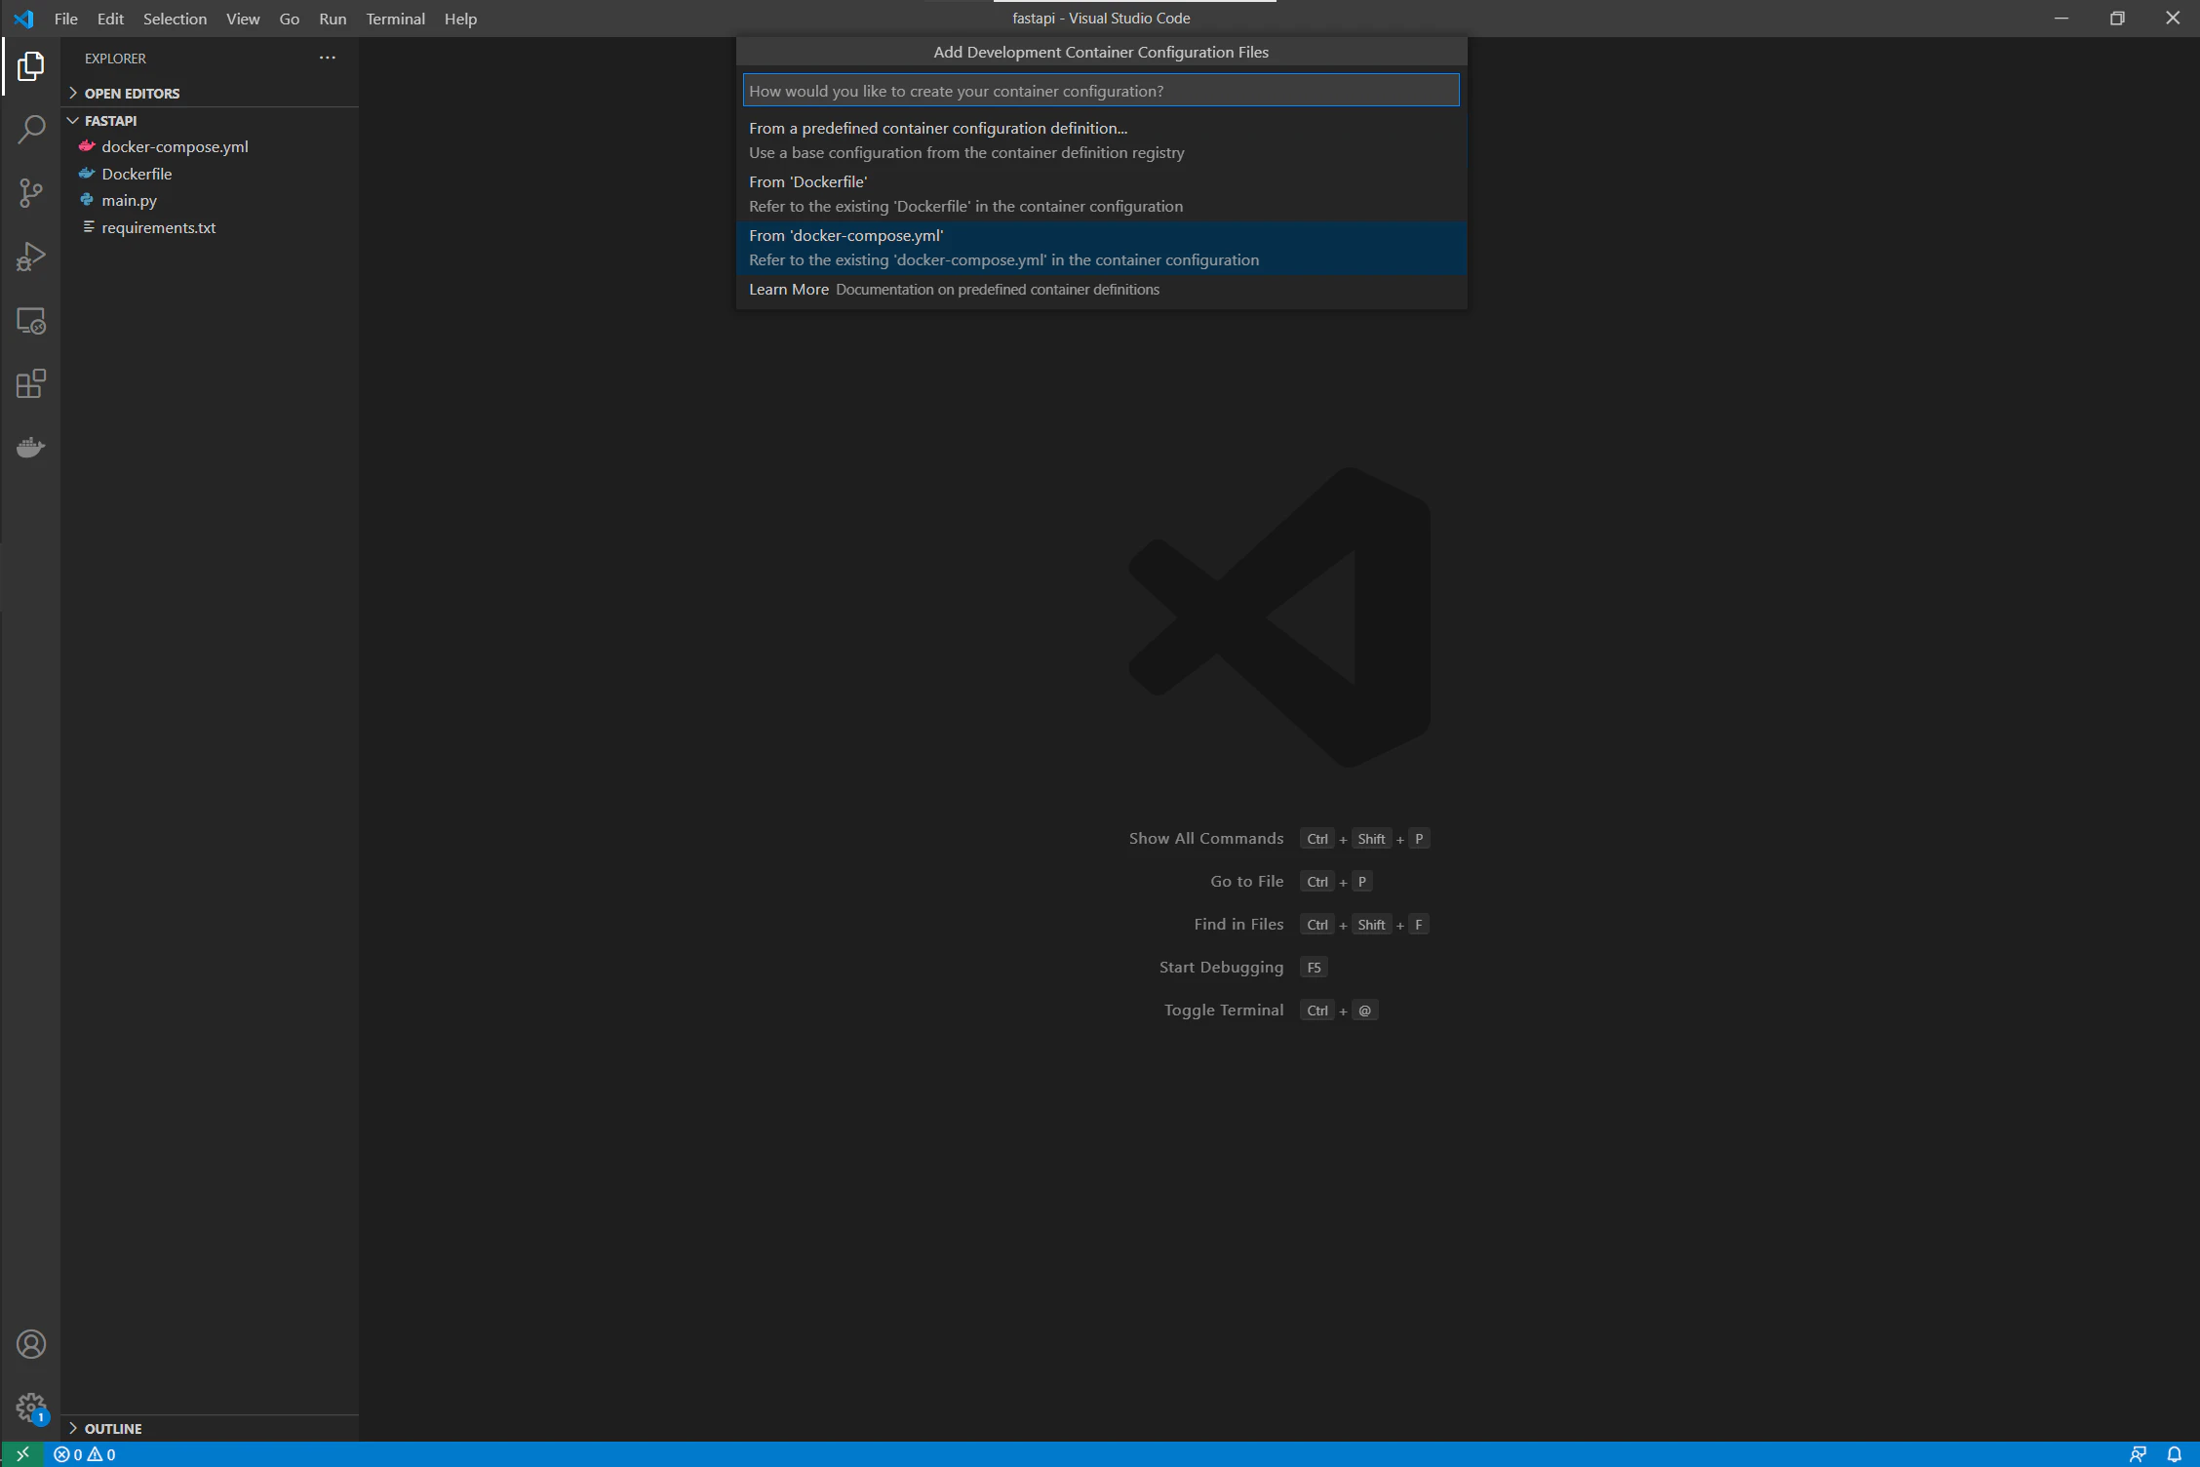
Task: Open the Manage gear menu
Action: 31,1407
